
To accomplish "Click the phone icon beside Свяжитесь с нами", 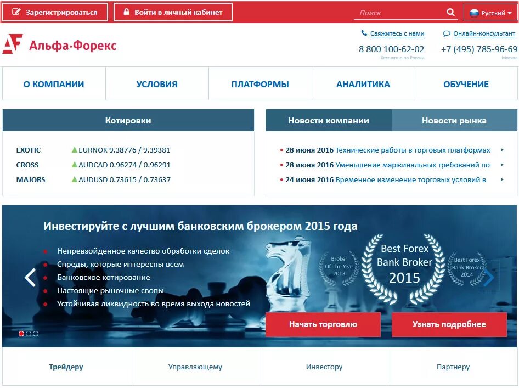I will [364, 33].
